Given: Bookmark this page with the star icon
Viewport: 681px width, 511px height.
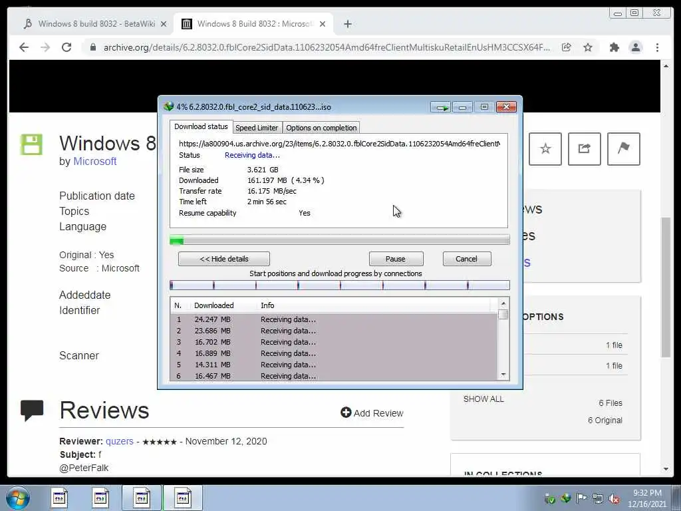Looking at the screenshot, I should (588, 47).
